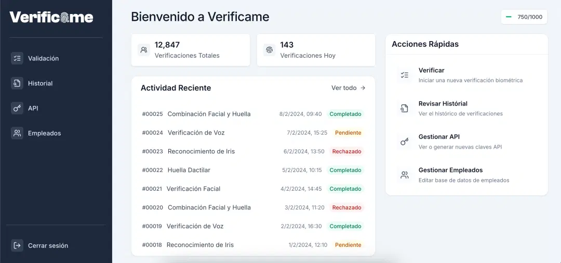Select activity #00018 Reconocimiento de Iris
This screenshot has height=263, width=561.
[x=253, y=245]
